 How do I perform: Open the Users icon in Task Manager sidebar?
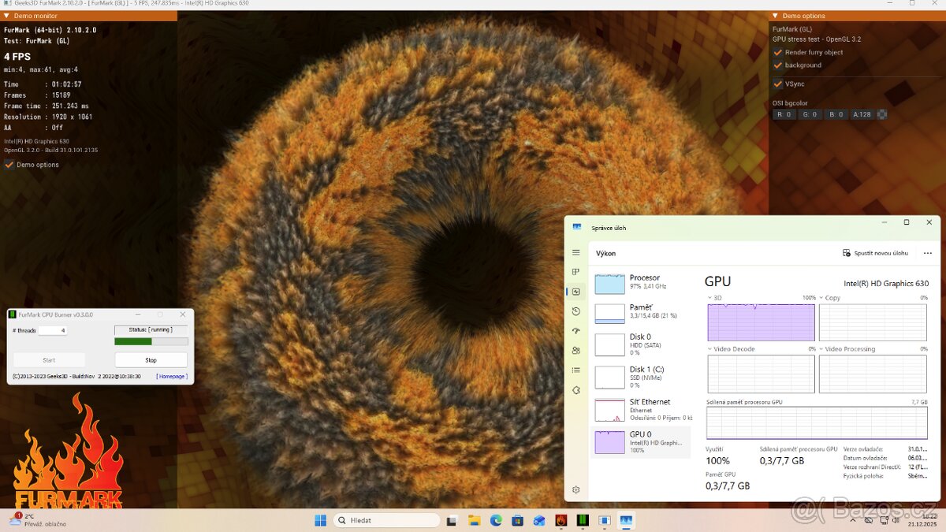click(576, 351)
